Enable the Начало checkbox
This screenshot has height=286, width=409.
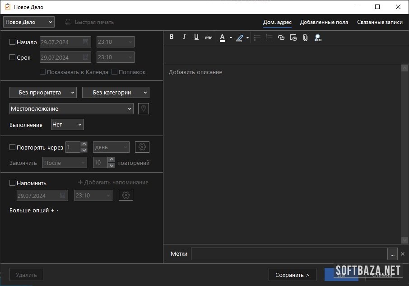pos(13,42)
